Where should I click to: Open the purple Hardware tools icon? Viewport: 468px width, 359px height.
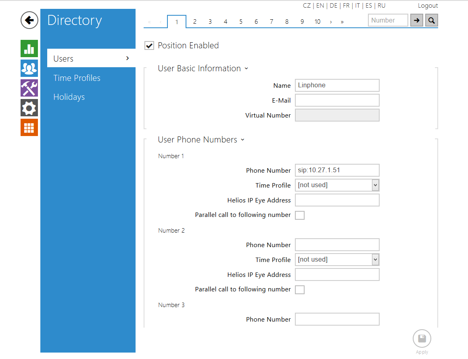click(29, 88)
